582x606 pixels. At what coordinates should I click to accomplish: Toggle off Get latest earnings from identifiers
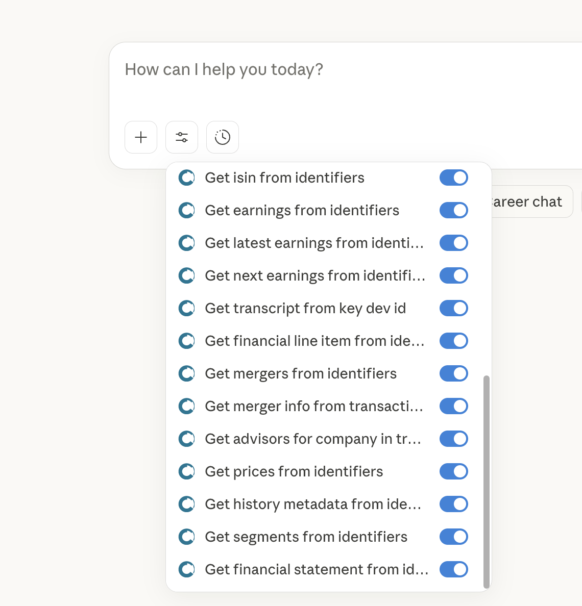[x=453, y=243]
